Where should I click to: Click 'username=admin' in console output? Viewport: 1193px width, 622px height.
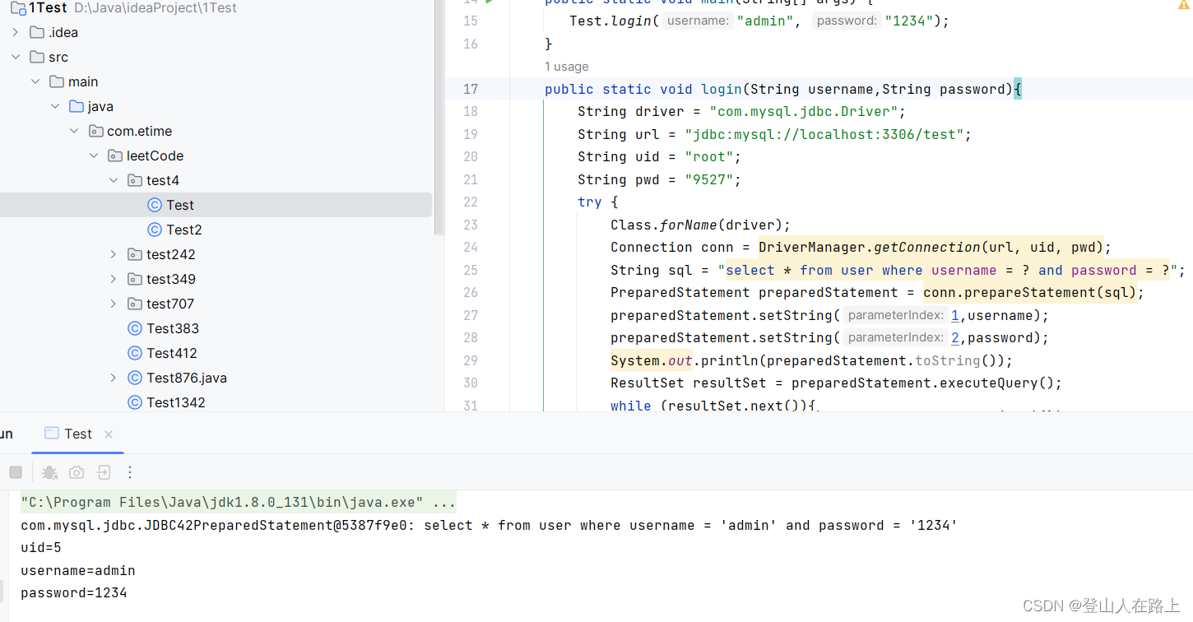click(x=78, y=570)
